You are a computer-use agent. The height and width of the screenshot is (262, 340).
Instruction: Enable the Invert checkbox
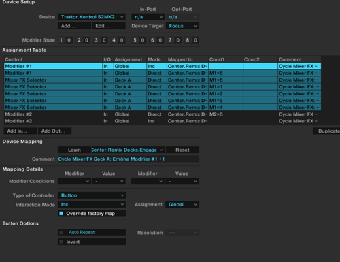[x=61, y=242]
